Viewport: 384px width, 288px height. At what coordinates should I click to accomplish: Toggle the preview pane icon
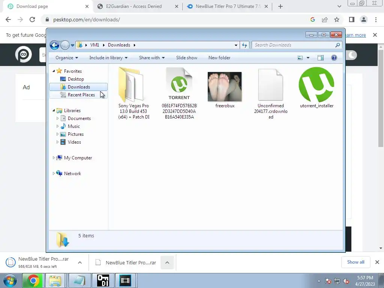tap(321, 58)
